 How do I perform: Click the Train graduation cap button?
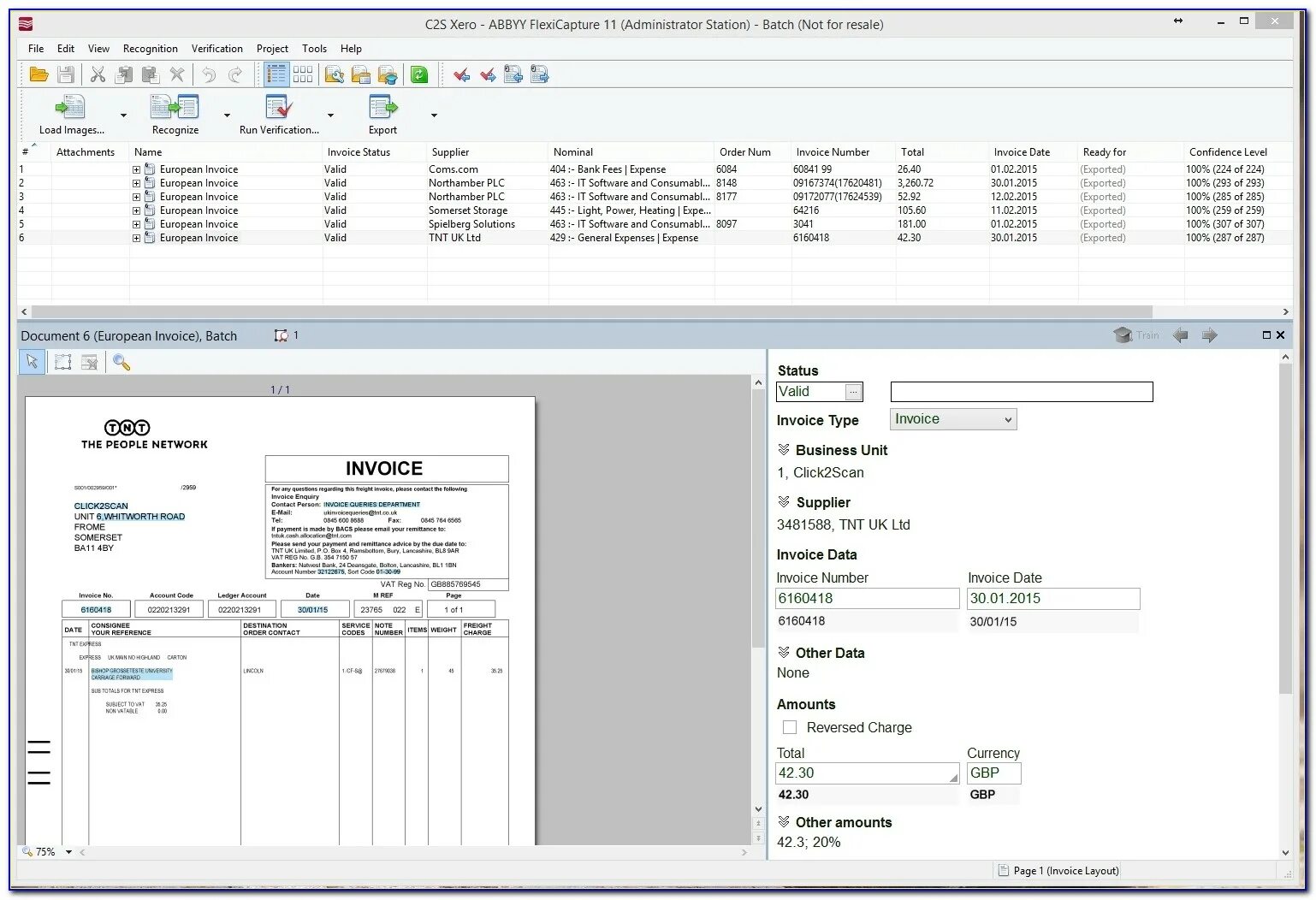pos(1135,335)
